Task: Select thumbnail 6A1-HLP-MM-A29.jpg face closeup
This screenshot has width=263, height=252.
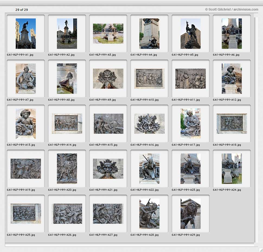Action: (191, 214)
